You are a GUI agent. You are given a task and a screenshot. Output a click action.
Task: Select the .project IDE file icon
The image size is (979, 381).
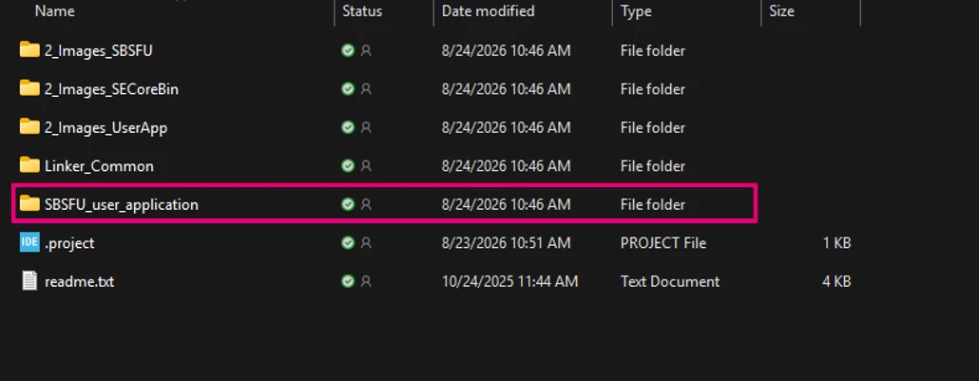29,242
